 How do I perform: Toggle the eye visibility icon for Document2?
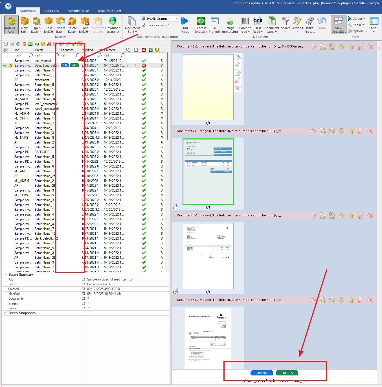[x=370, y=131]
